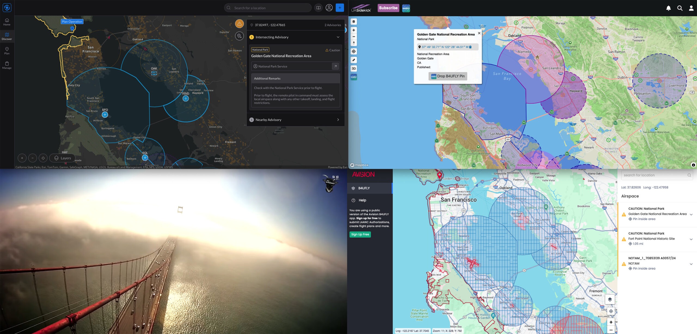Screen dimensions: 697x334
Task: Open the Layers button on dark map
Action: [x=62, y=158]
